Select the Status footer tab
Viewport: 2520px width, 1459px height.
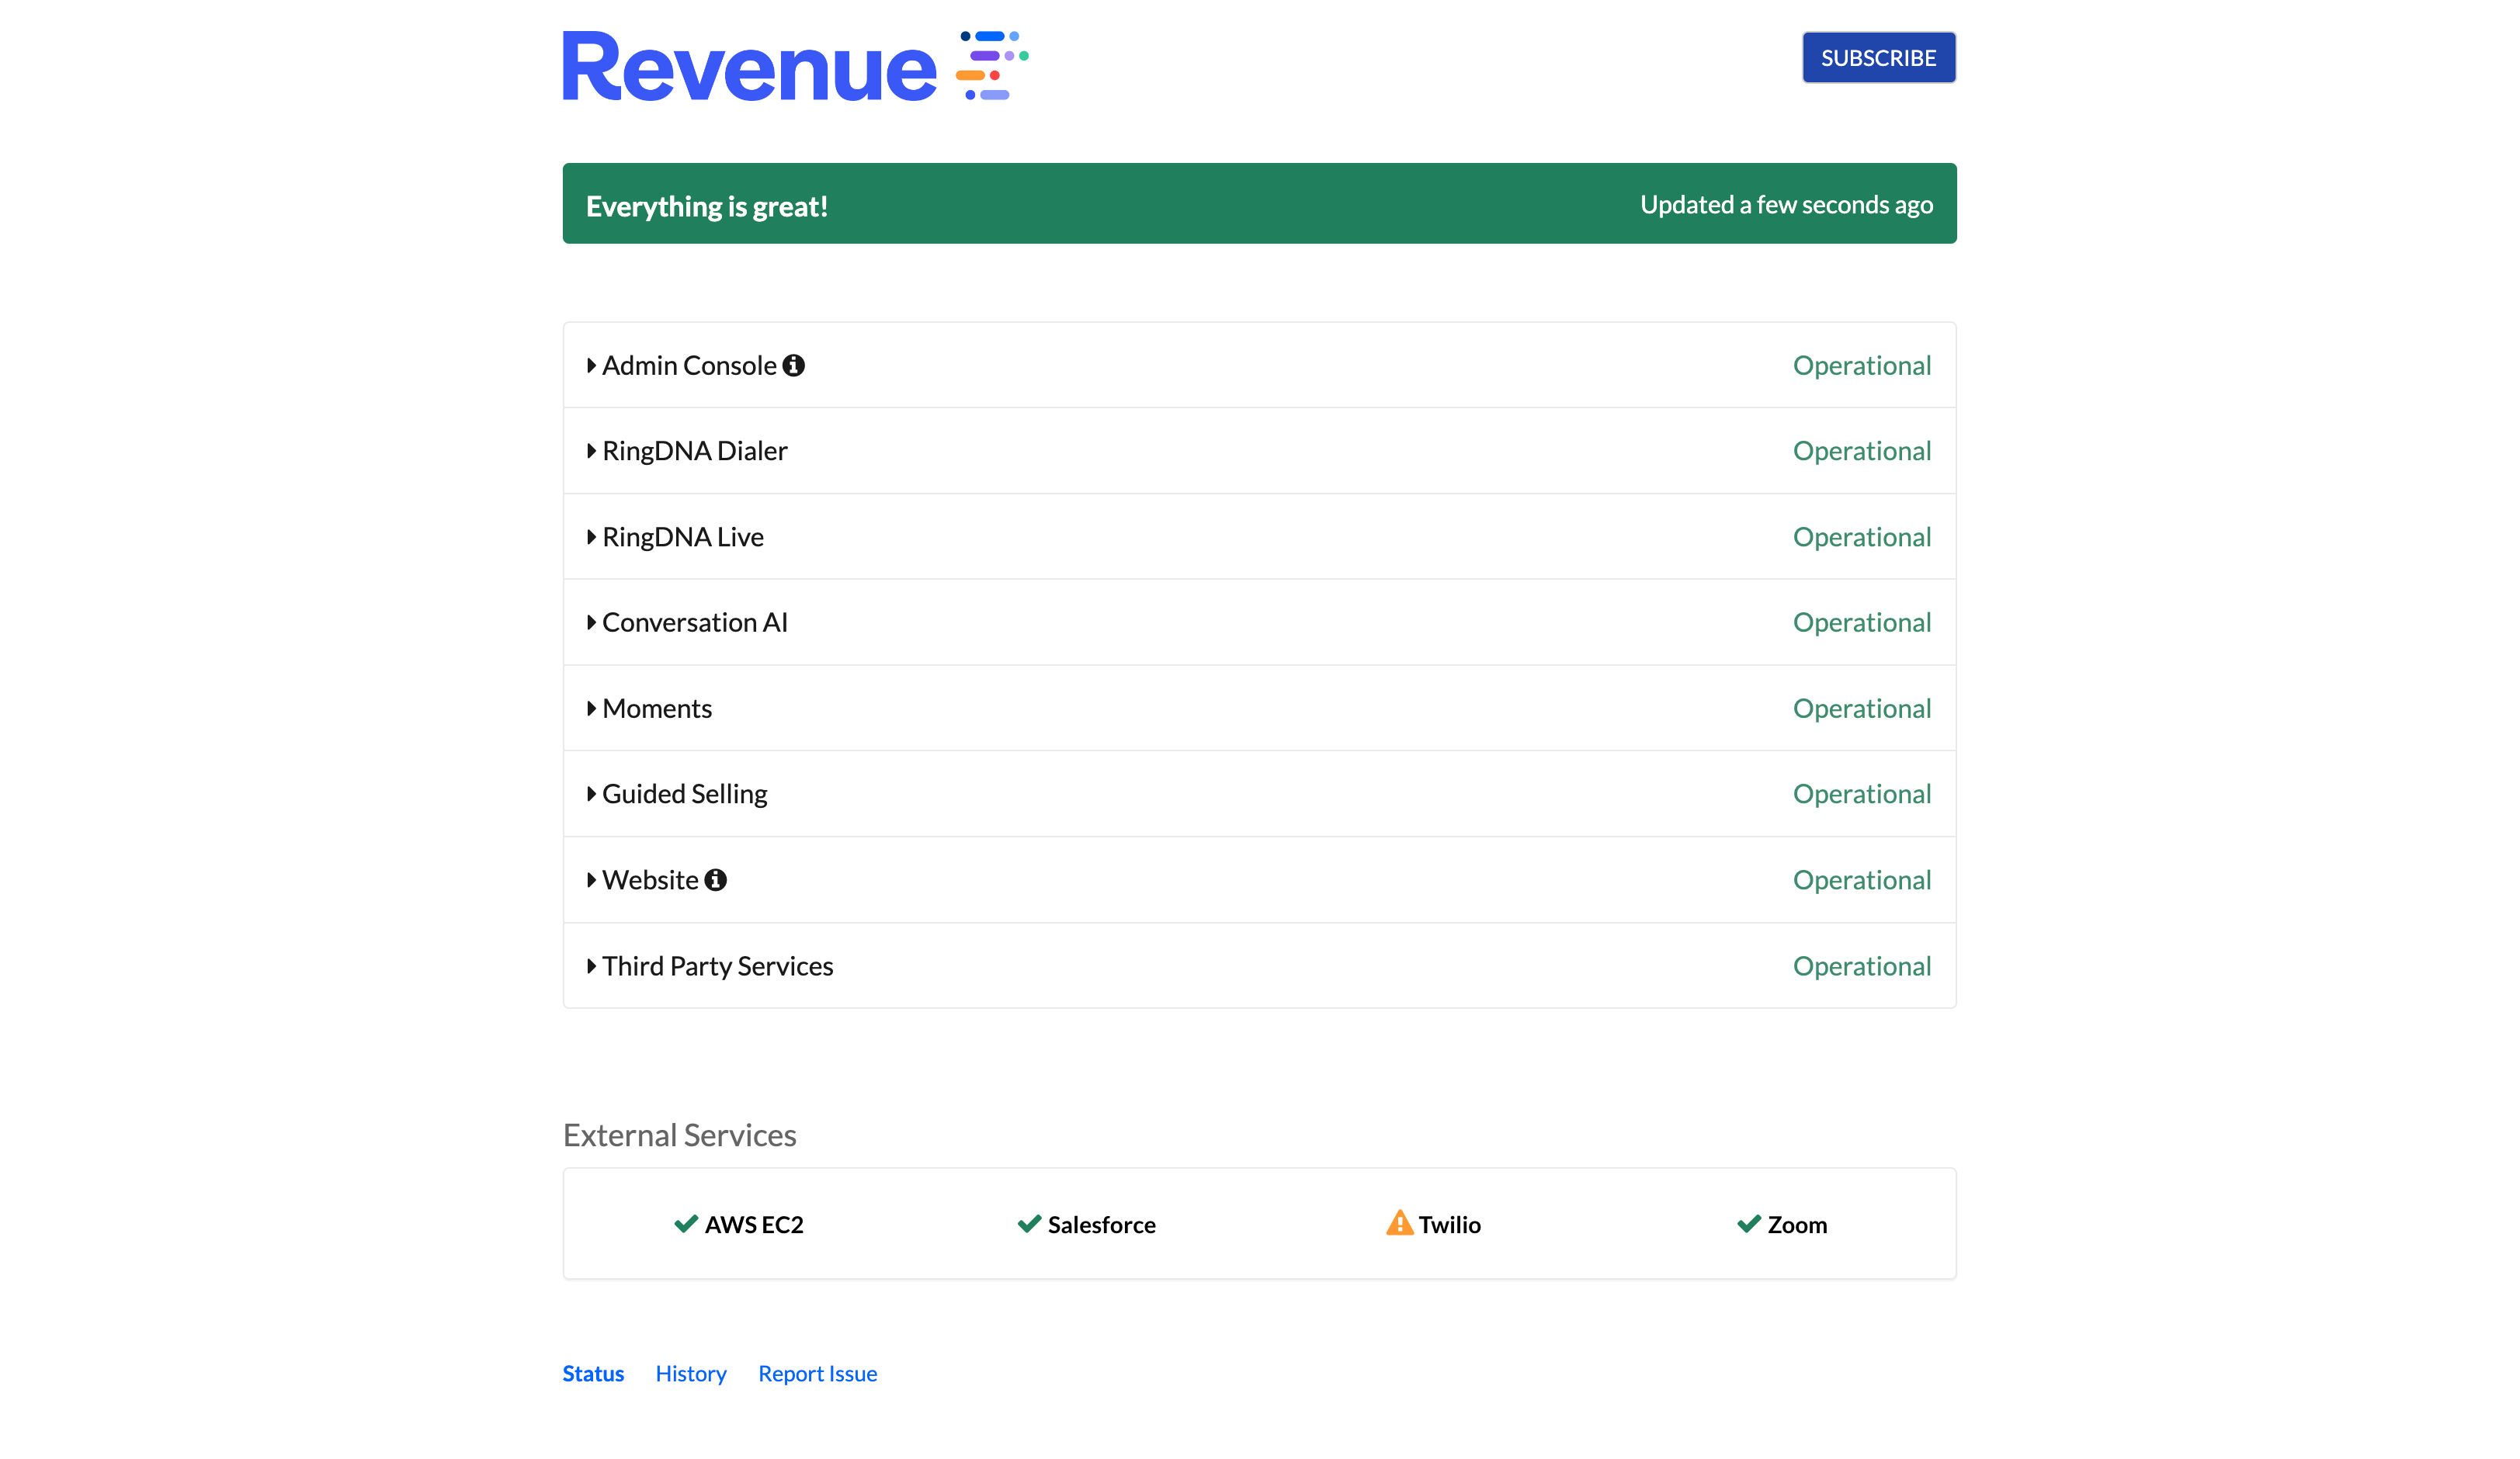coord(593,1374)
